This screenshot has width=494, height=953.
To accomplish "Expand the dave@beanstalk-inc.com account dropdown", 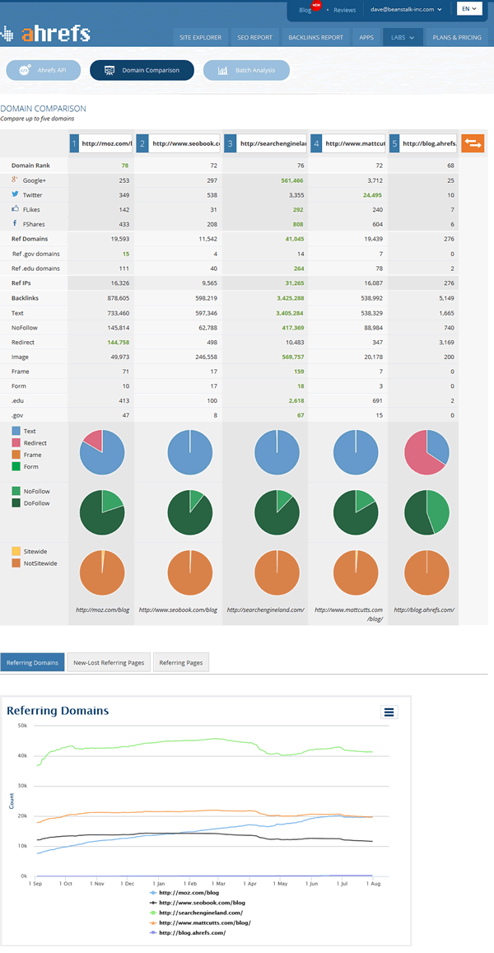I will point(406,10).
